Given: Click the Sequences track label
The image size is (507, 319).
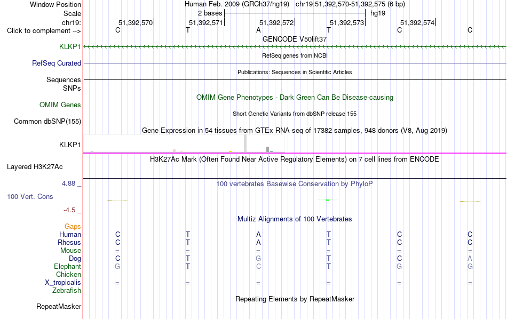Looking at the screenshot, I should tap(64, 79).
